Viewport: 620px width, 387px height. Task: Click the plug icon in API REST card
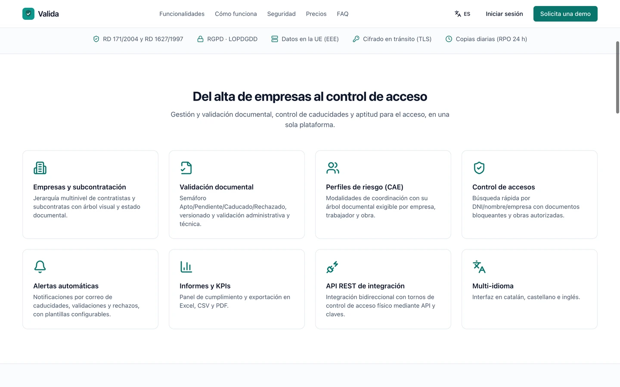333,267
